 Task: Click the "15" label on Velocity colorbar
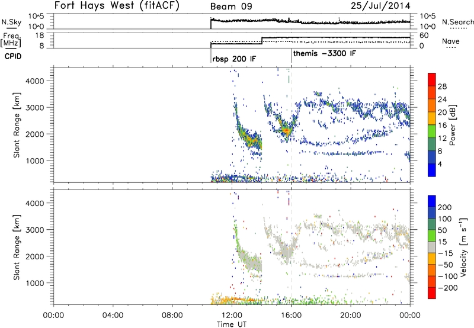coord(442,242)
